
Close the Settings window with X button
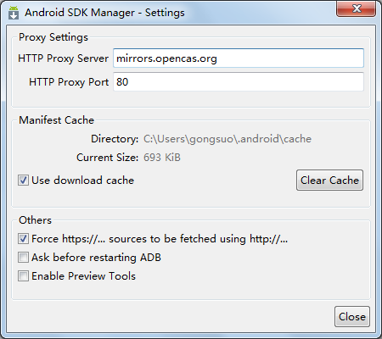tap(357, 8)
